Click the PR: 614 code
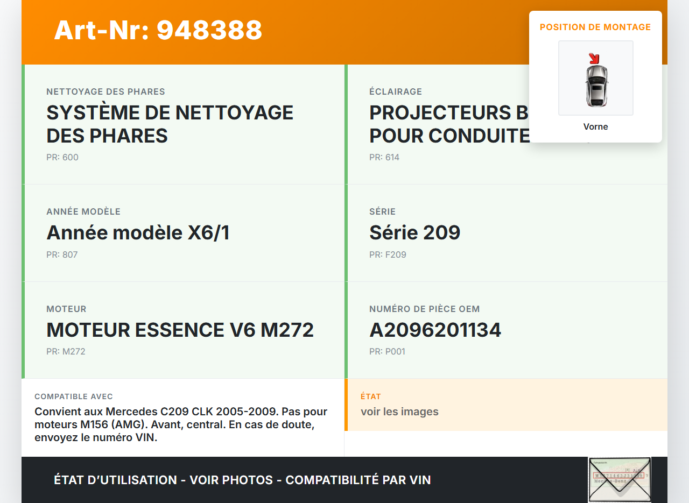Image resolution: width=689 pixels, height=503 pixels. tap(384, 158)
